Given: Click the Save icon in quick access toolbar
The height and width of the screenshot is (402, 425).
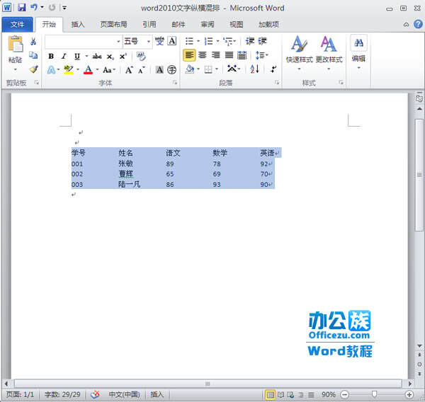Looking at the screenshot, I should [21, 7].
